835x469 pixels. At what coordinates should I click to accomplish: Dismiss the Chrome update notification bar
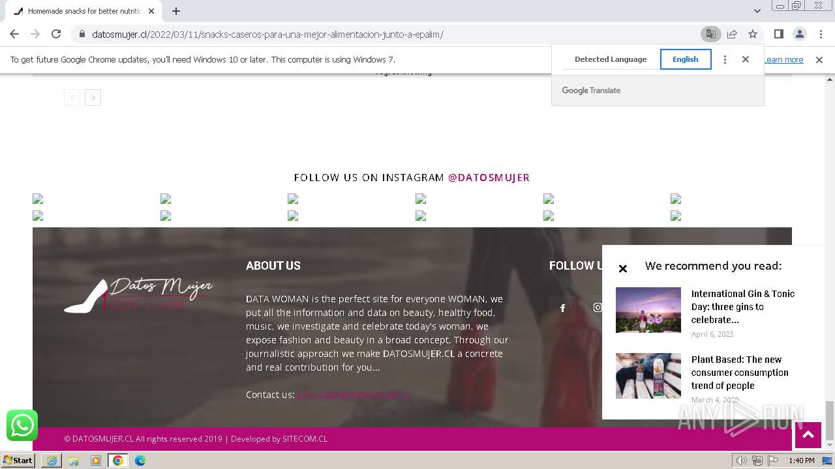point(819,59)
